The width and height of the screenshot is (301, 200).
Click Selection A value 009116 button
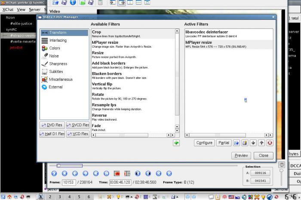[x=261, y=173]
